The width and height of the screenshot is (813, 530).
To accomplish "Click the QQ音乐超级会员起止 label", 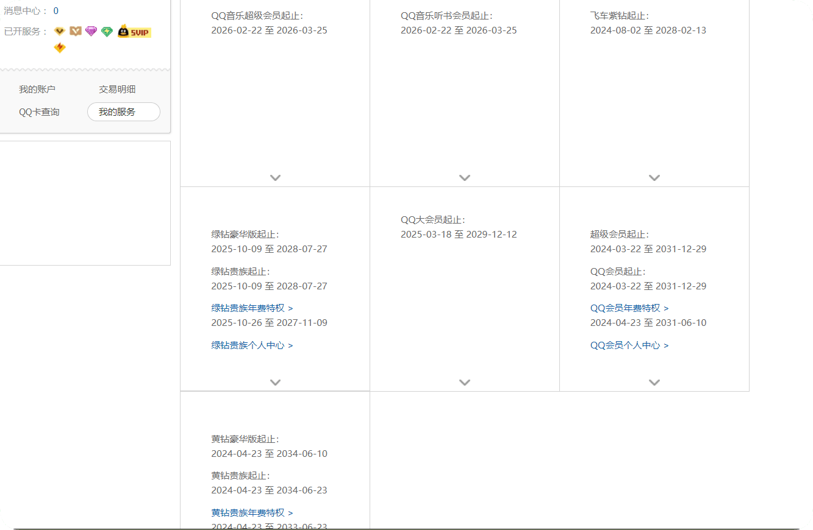I will click(257, 16).
